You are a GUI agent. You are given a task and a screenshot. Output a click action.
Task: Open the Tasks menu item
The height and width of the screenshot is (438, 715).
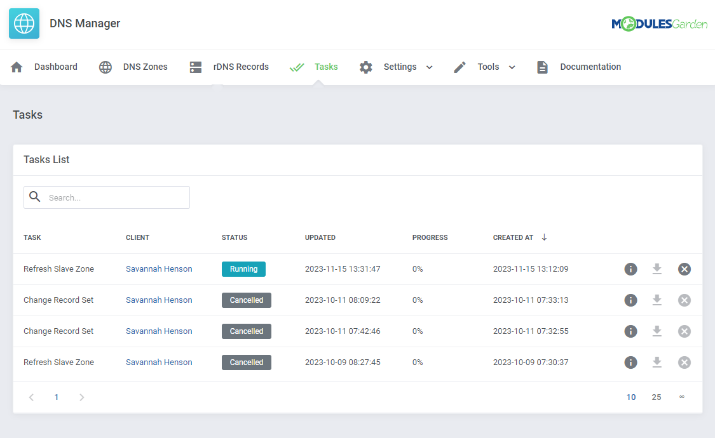(x=326, y=67)
